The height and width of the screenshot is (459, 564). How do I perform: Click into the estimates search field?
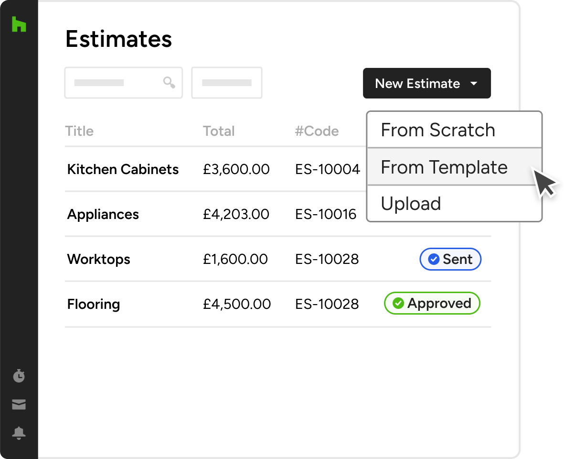coord(115,83)
